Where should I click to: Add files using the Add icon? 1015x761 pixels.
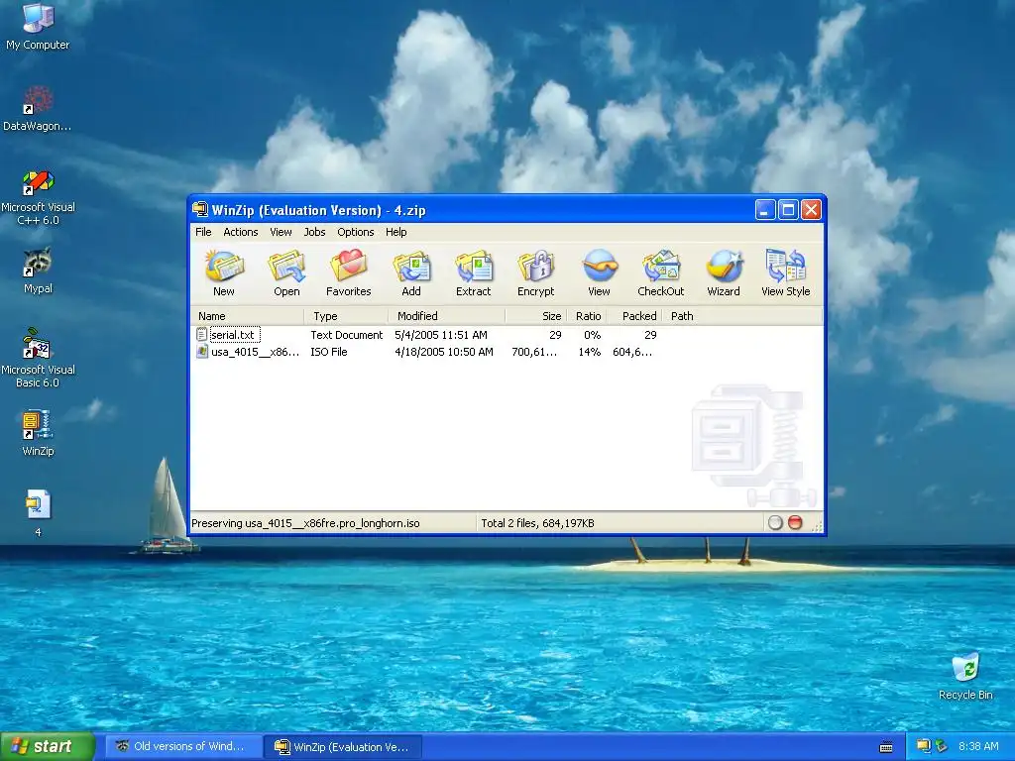point(411,273)
